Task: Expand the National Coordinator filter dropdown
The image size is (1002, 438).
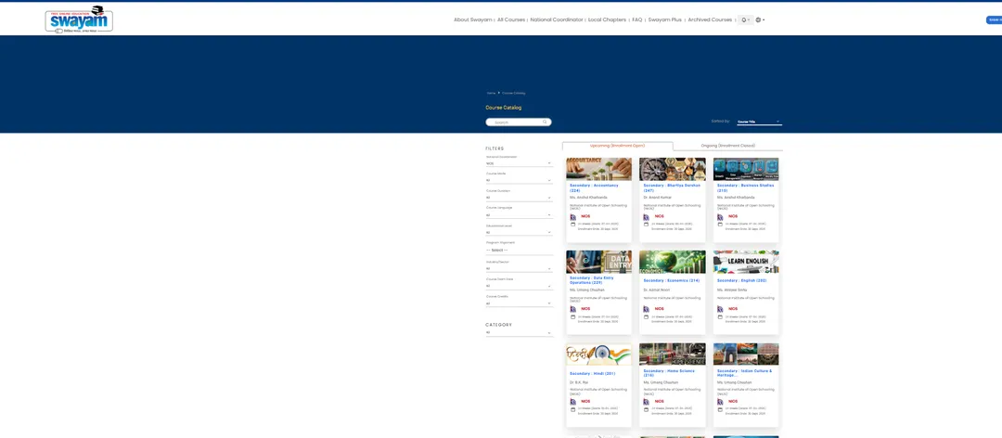Action: pyautogui.click(x=519, y=163)
